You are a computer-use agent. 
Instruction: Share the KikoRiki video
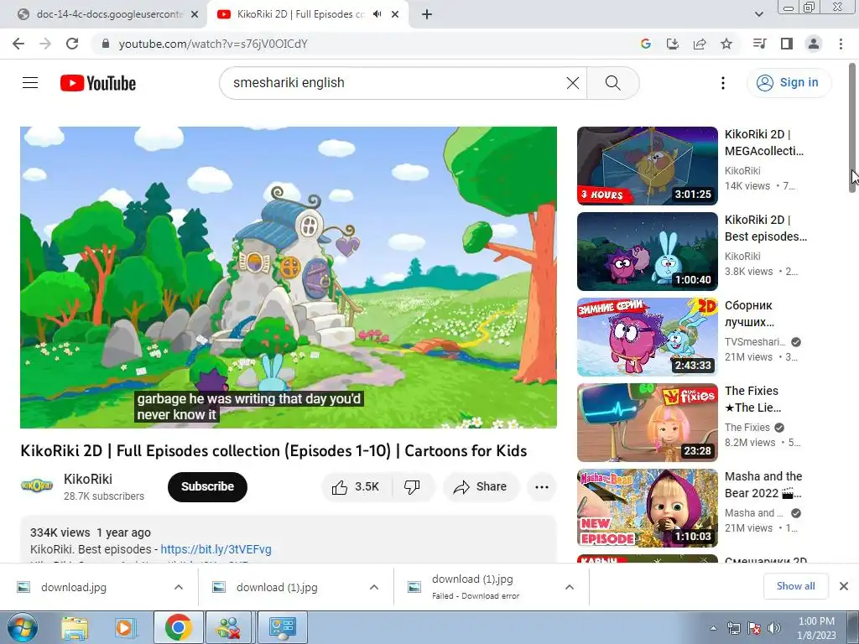(481, 487)
